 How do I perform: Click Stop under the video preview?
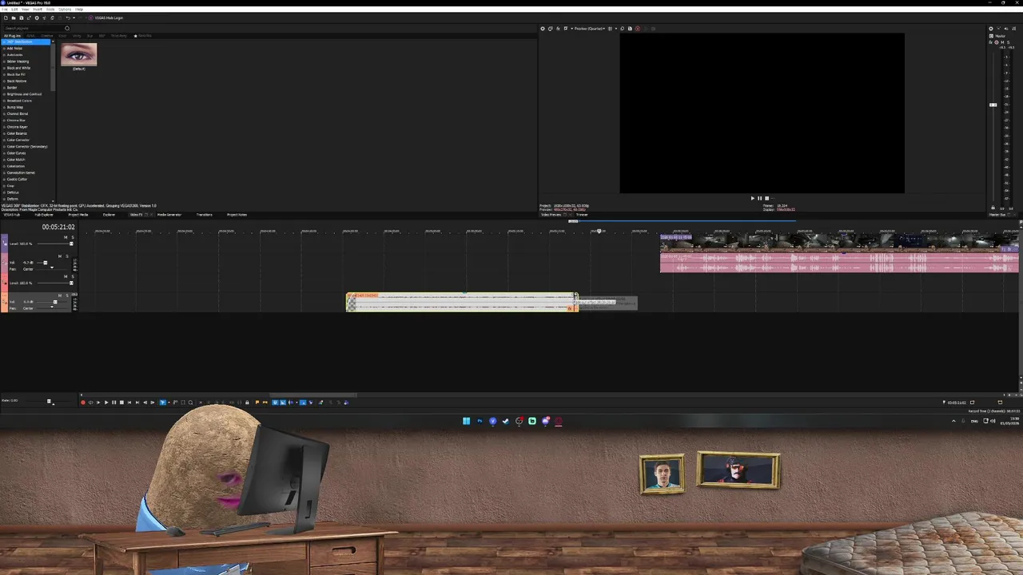pyautogui.click(x=766, y=198)
